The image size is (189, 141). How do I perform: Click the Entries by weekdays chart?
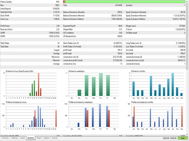coord(93,84)
